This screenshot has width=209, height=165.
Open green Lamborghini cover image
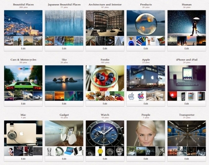point(23,78)
